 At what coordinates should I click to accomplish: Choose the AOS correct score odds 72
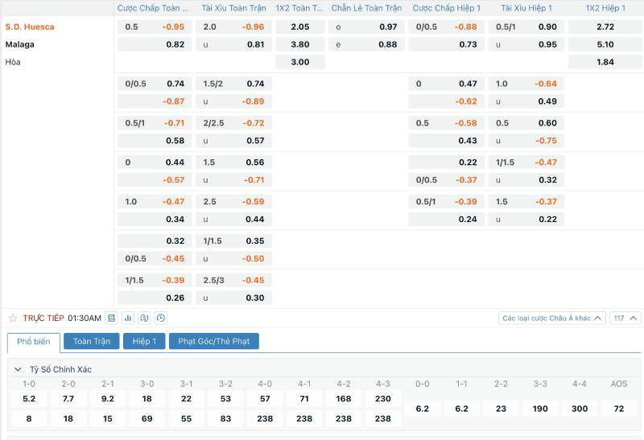tap(618, 409)
